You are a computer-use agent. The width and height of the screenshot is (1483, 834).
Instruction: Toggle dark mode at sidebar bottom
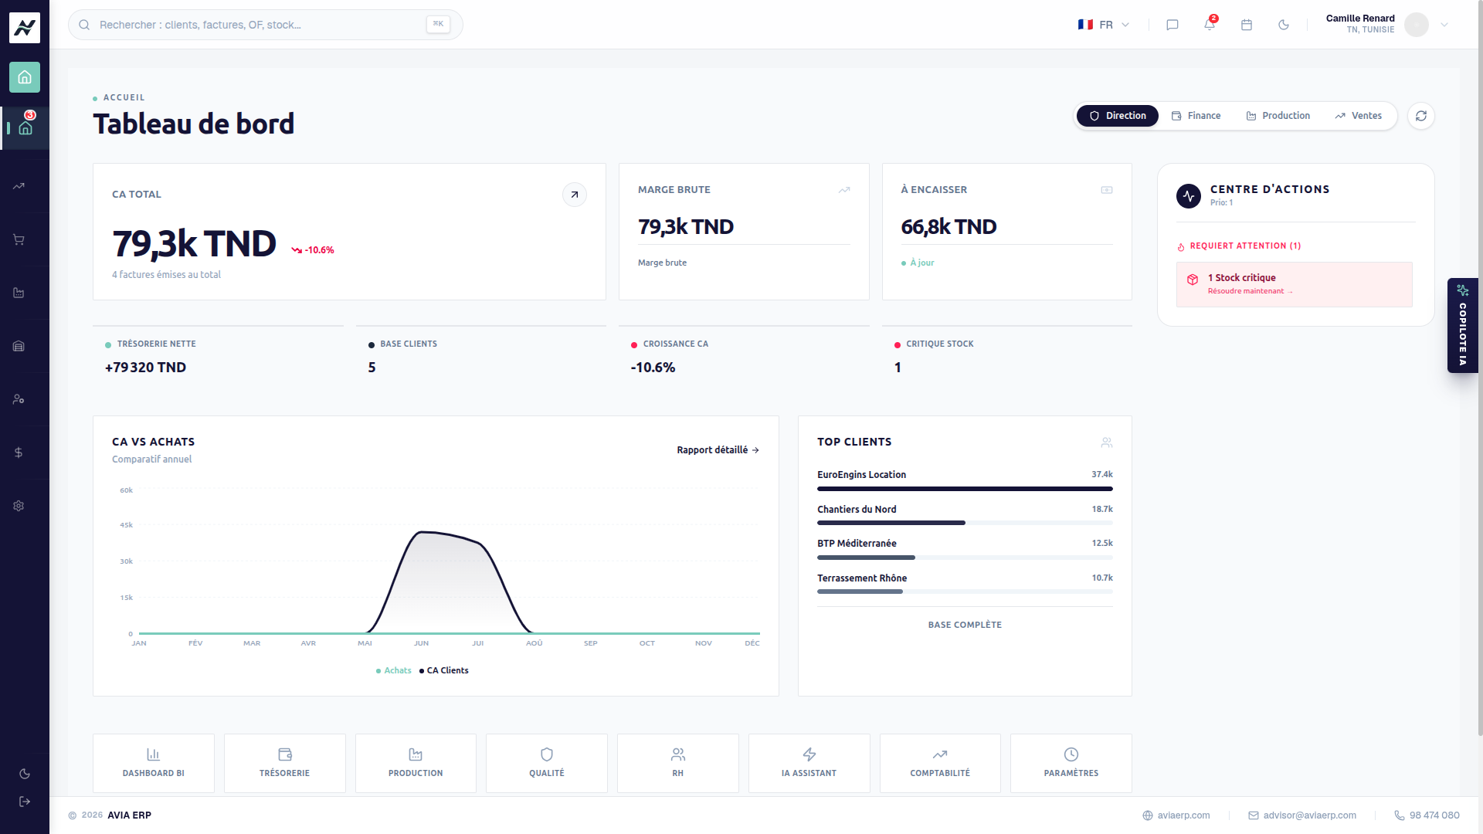25,774
